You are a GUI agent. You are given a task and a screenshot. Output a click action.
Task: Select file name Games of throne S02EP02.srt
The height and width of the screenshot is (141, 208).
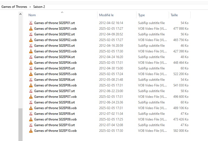54,34
